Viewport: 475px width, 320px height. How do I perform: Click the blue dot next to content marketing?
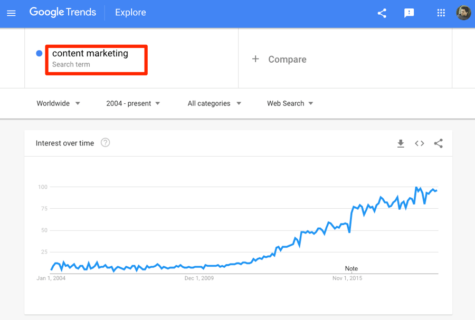pyautogui.click(x=39, y=53)
